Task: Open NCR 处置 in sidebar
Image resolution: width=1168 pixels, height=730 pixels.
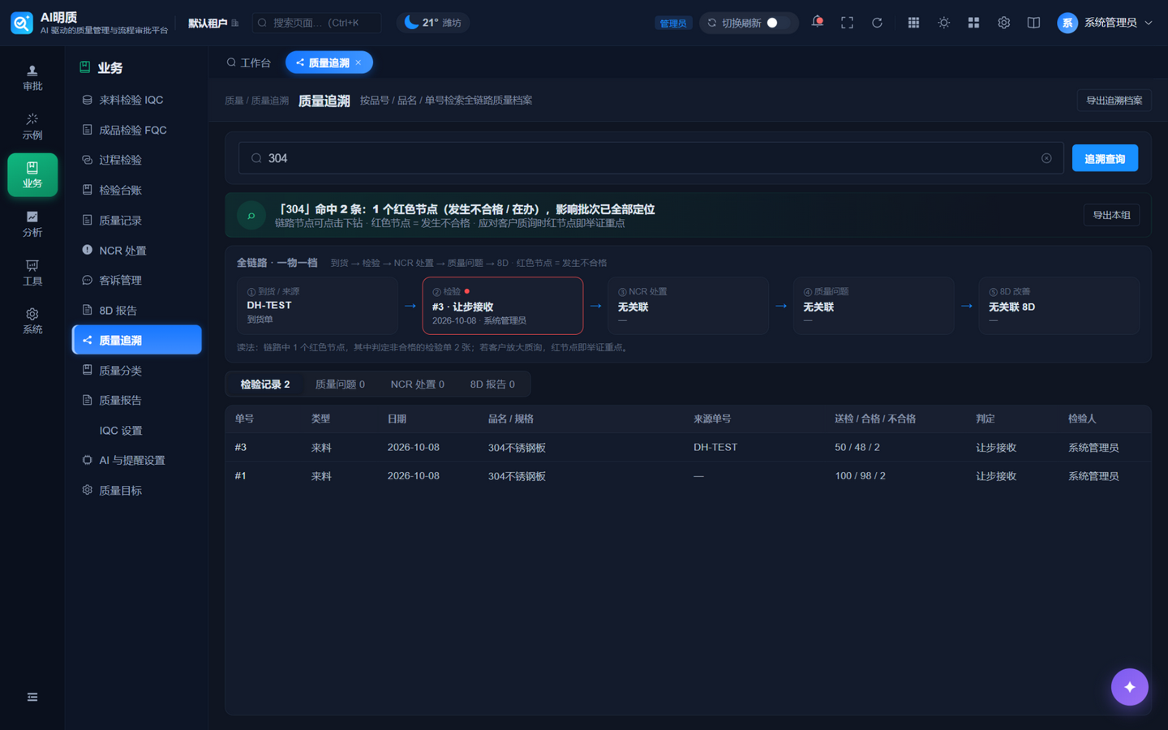Action: click(x=136, y=250)
